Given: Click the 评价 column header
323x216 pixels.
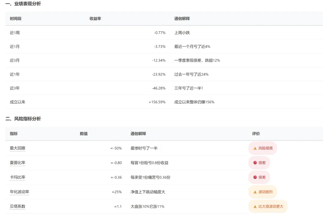Looking at the screenshot, I should pos(256,134).
